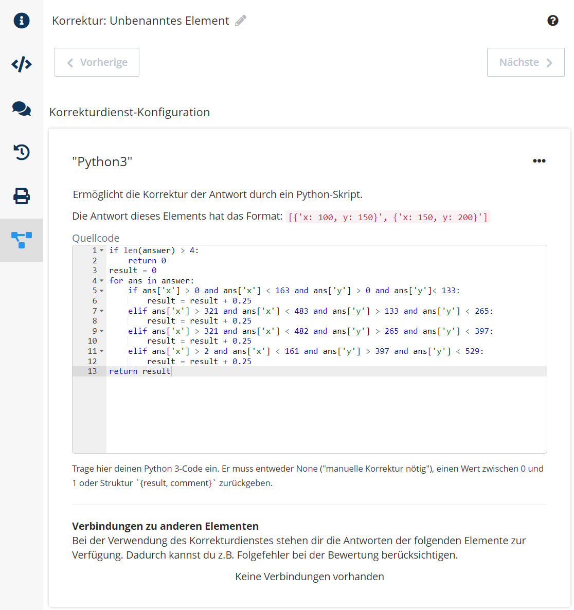
Task: Click 'Keine Verbindungen vorhanden' text
Action: click(310, 577)
